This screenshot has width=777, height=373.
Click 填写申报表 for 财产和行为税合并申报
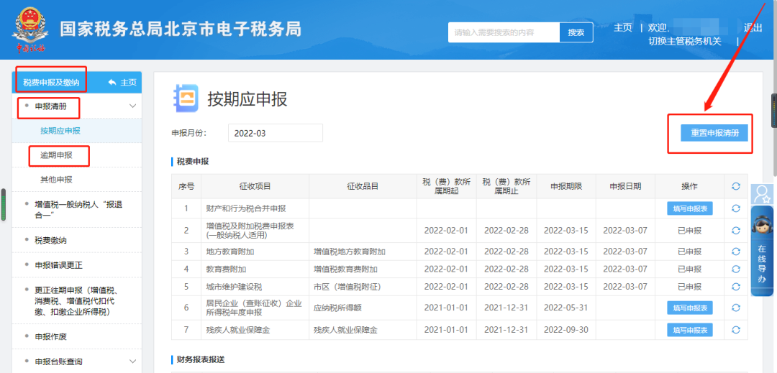690,208
